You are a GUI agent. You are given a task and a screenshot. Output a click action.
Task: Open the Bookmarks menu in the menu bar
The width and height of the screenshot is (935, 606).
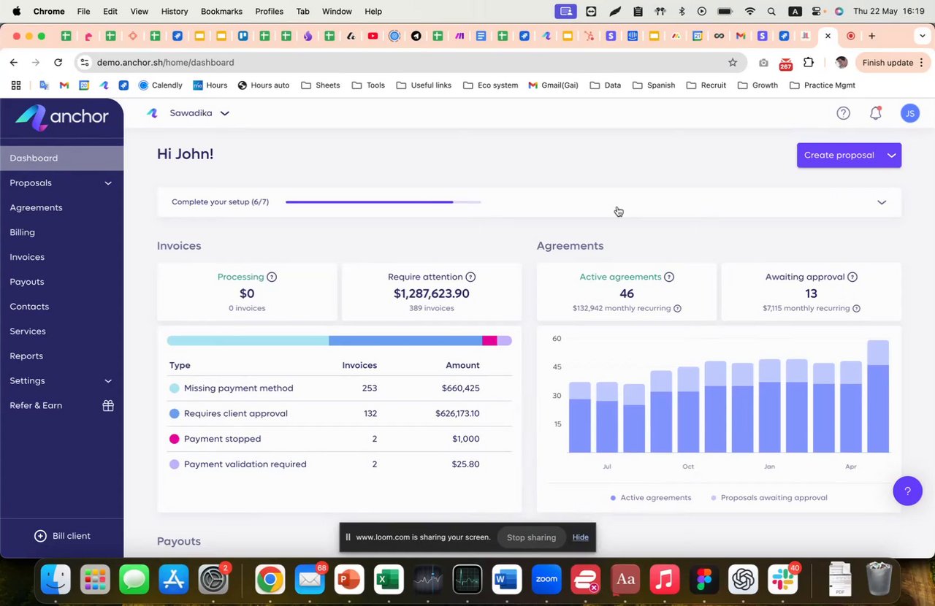[x=221, y=12]
